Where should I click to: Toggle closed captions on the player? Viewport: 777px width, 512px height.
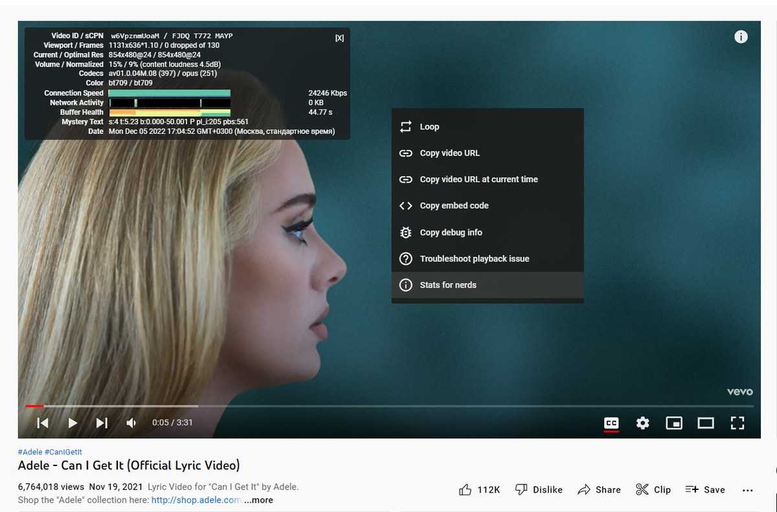(x=611, y=423)
